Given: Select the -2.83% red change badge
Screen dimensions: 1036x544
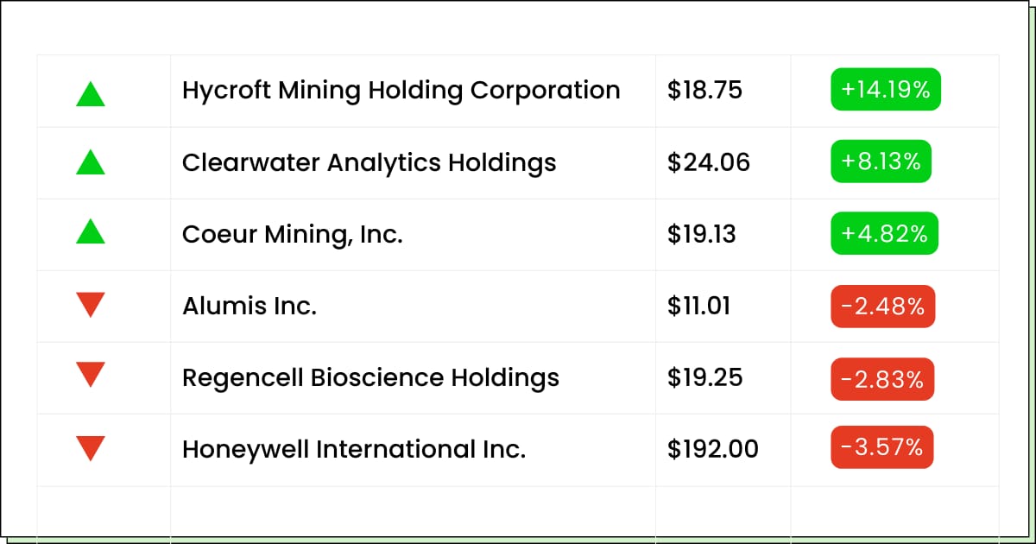Looking at the screenshot, I should pos(882,378).
